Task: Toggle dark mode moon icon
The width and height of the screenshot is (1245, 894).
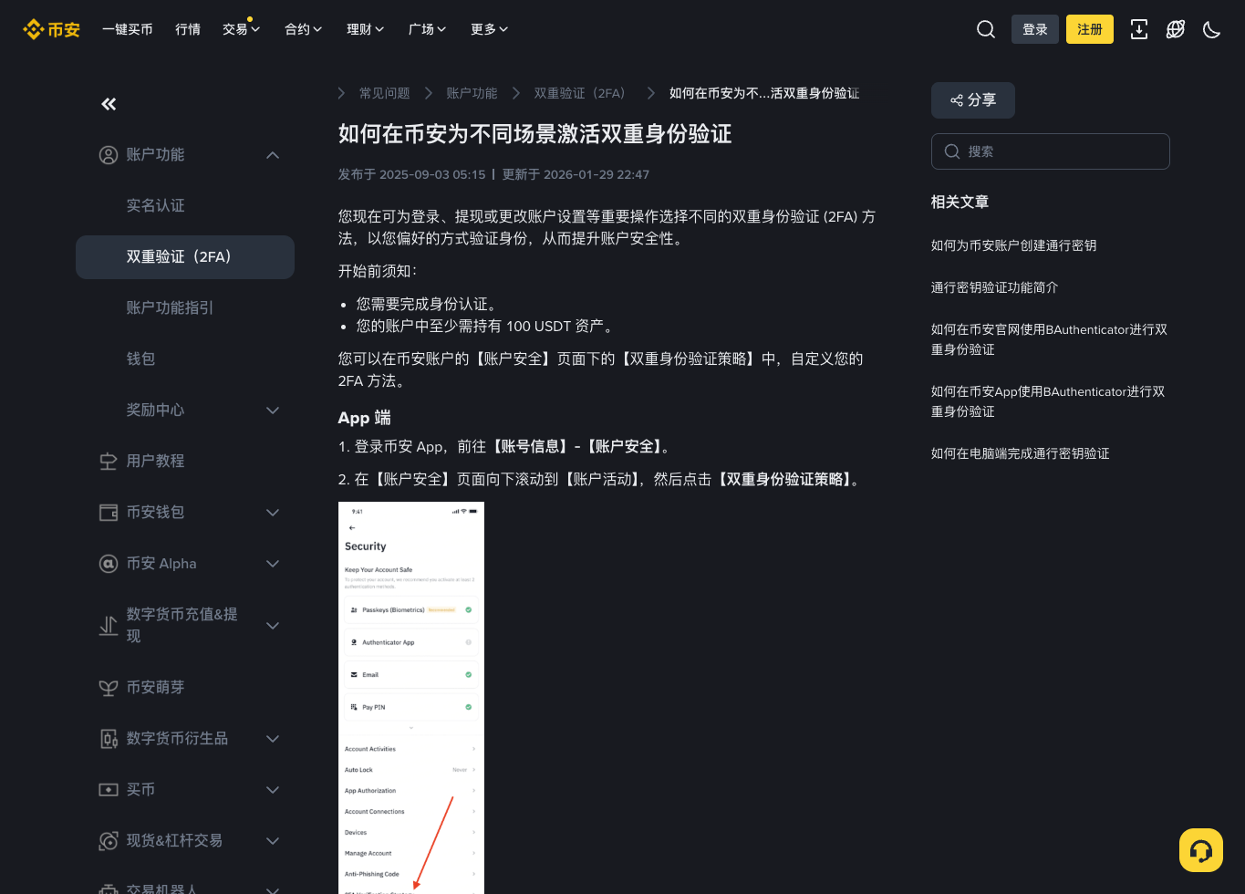Action: click(1212, 29)
